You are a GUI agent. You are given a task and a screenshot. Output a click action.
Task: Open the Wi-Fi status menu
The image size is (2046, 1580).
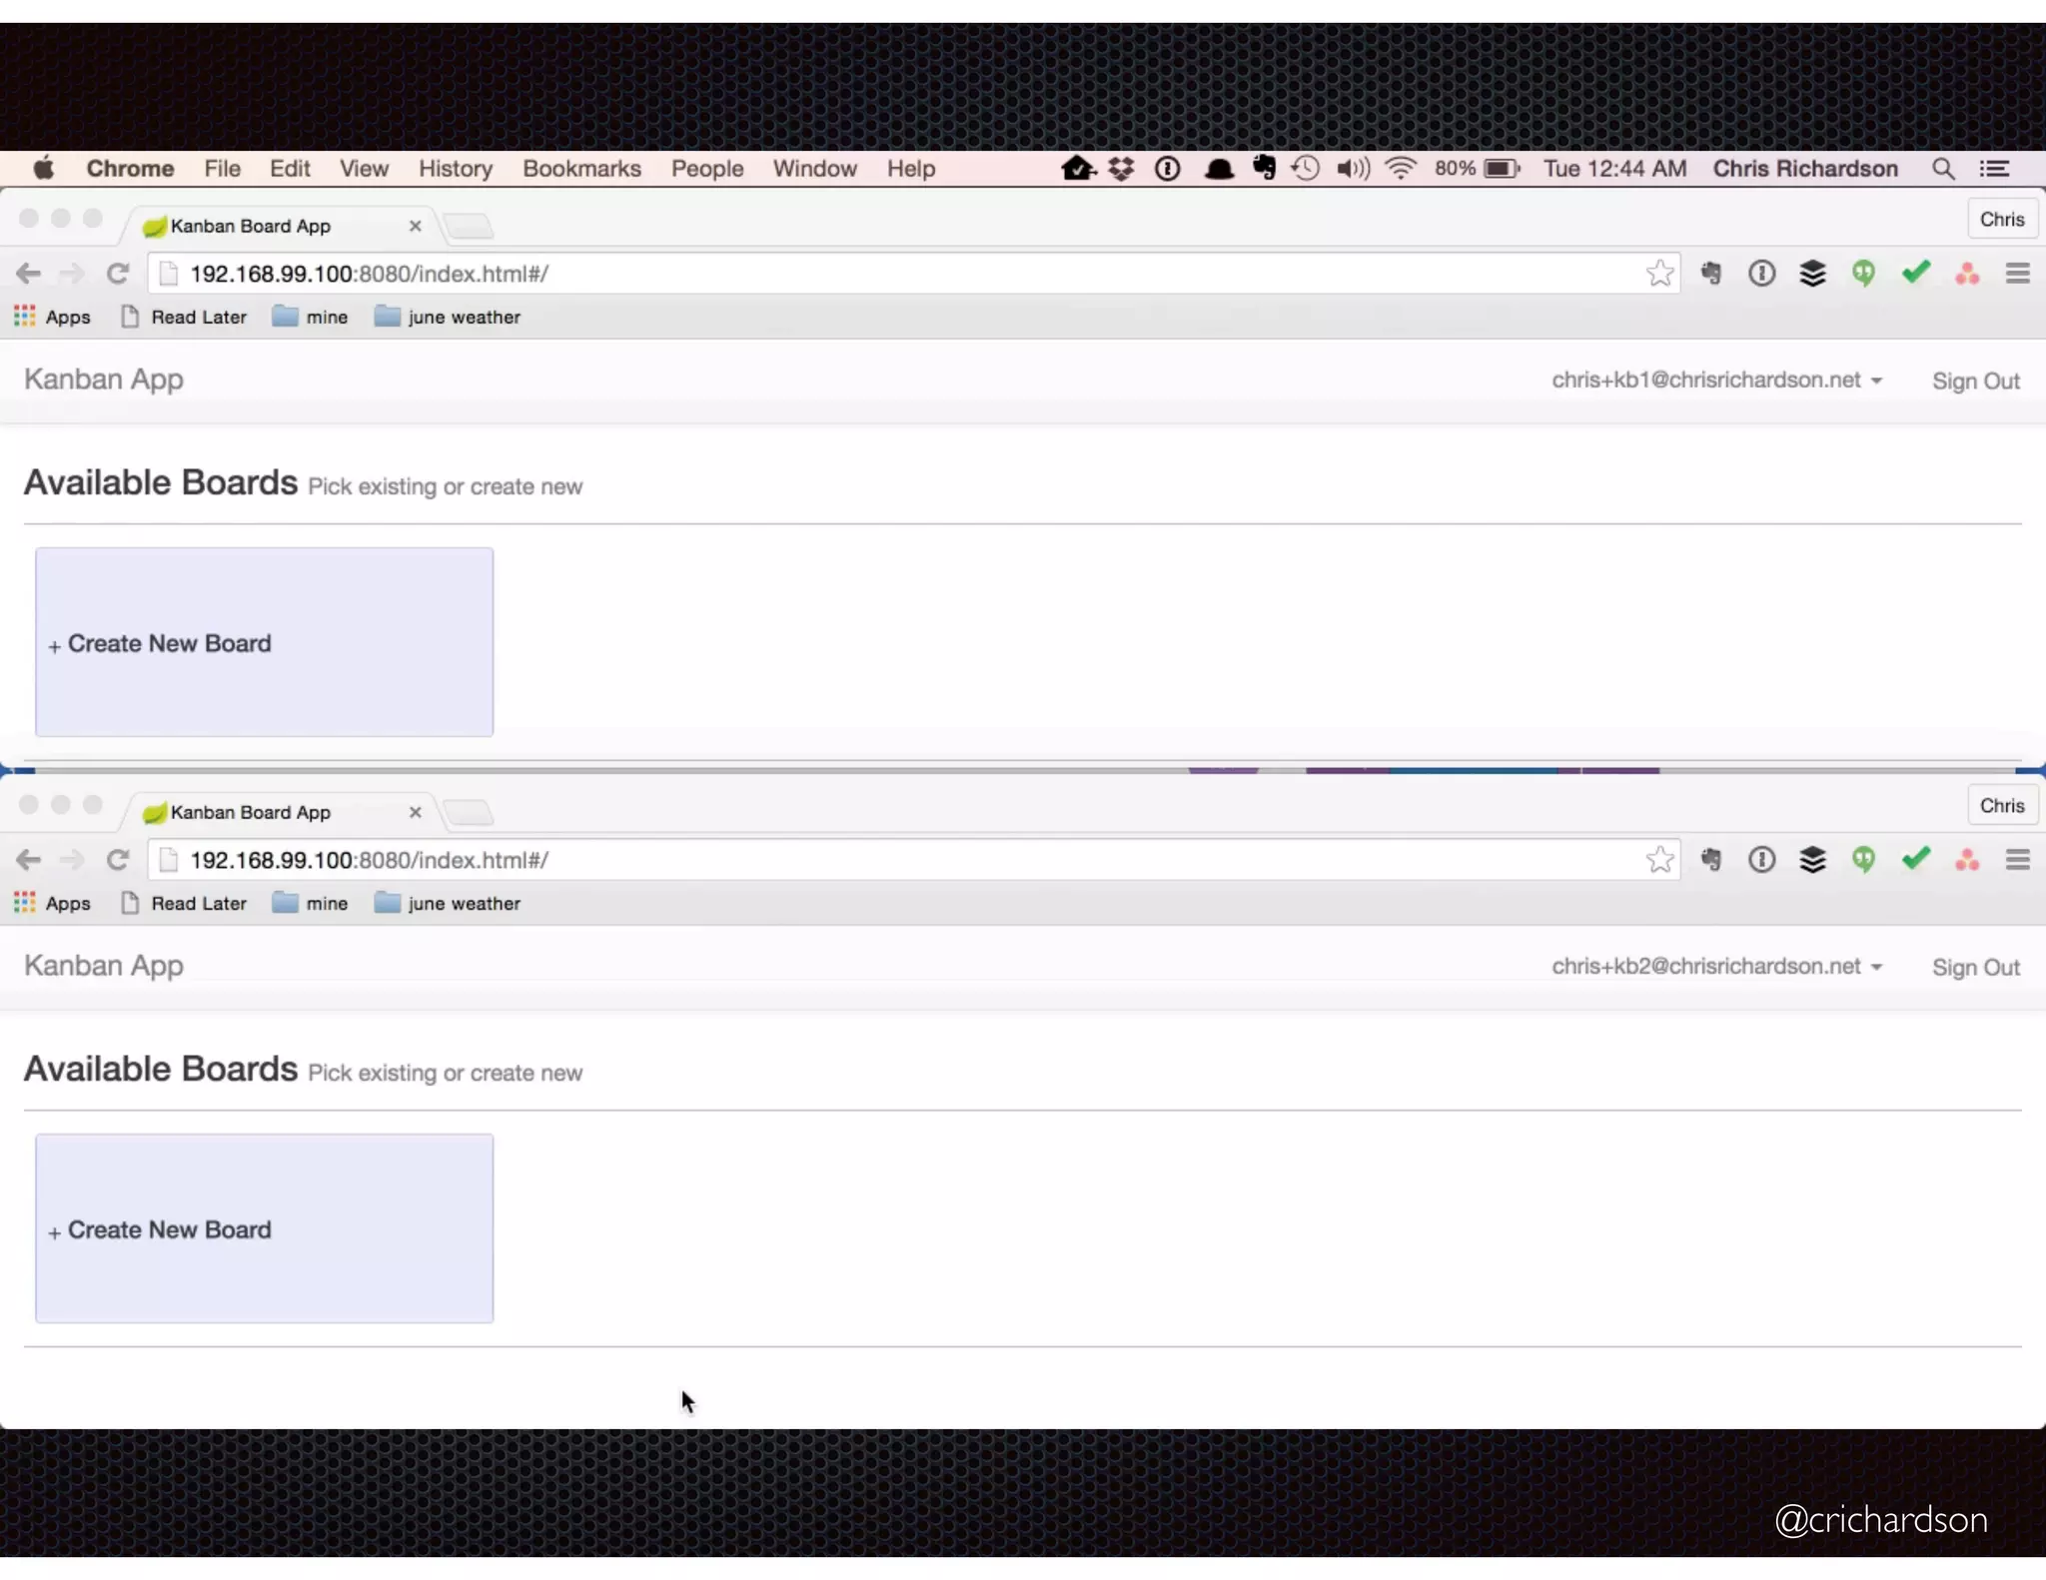(x=1401, y=169)
